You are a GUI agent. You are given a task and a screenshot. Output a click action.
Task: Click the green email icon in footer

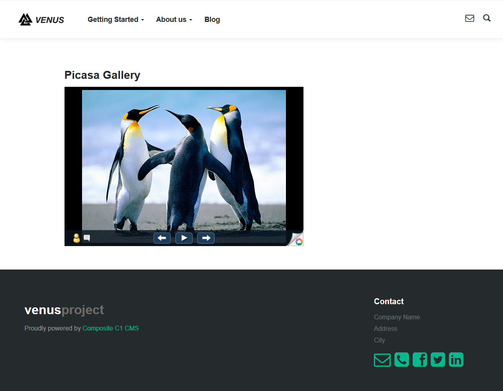tap(382, 360)
